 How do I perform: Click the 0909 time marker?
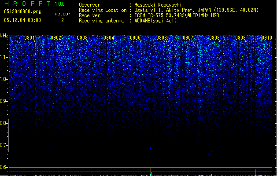pyautogui.click(x=240, y=38)
